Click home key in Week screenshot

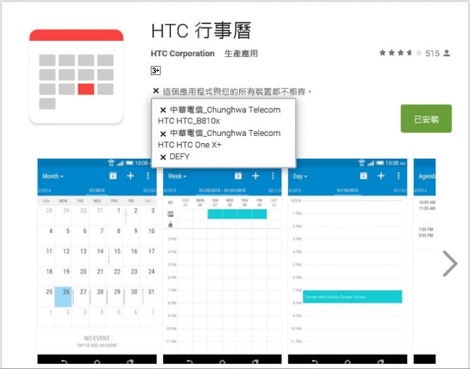(x=222, y=362)
